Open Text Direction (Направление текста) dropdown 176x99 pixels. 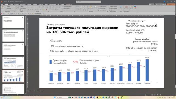click(x=67, y=7)
